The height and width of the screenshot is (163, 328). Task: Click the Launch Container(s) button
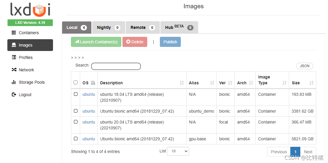(96, 42)
